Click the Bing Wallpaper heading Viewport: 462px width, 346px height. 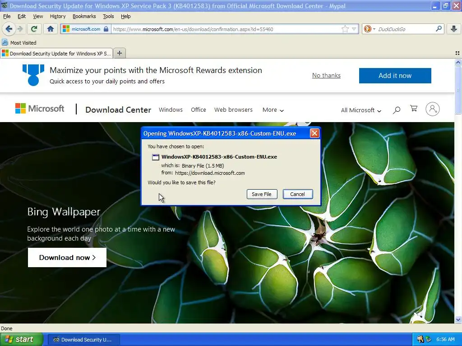[x=64, y=212]
